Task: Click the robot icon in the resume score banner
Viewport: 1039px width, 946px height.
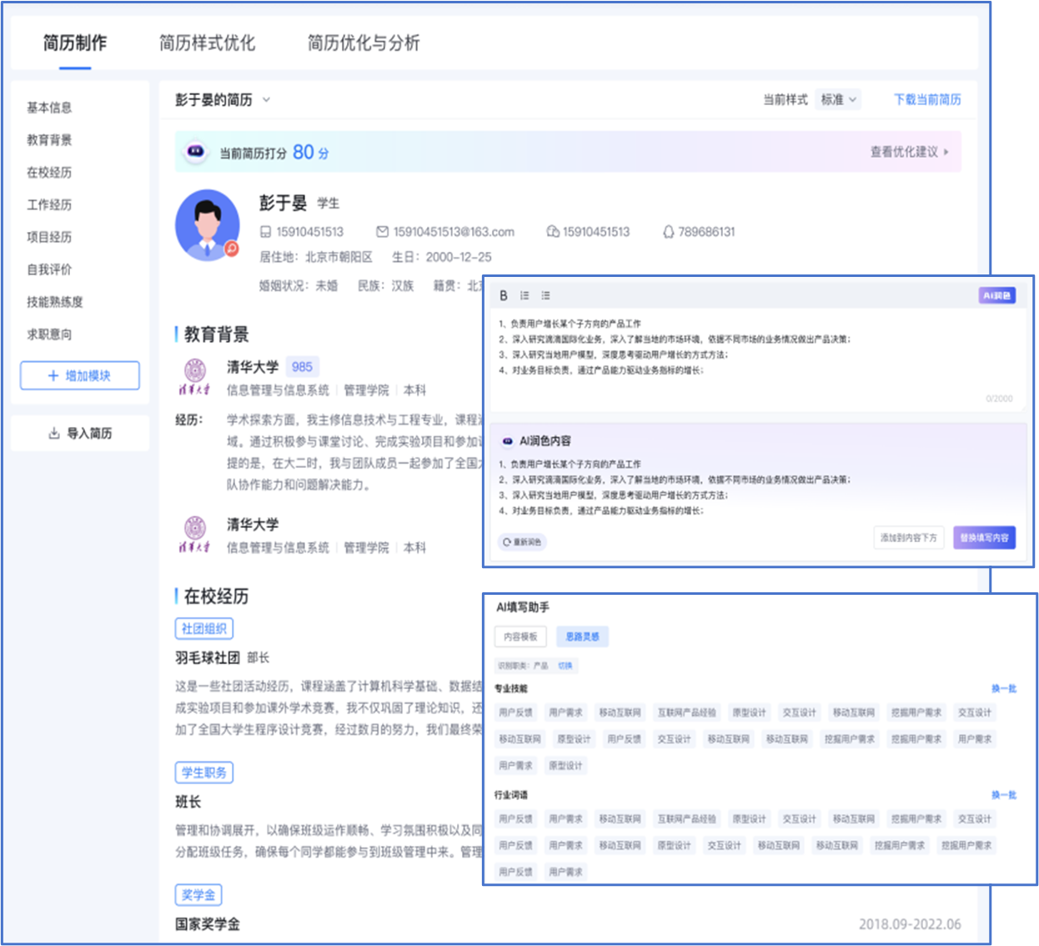Action: (195, 152)
